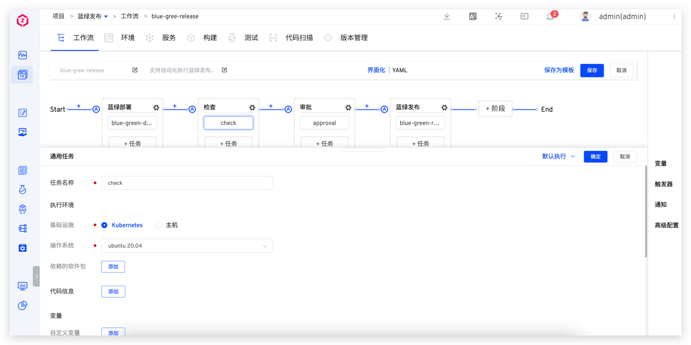
Task: Select the test flask icon in left sidebar
Action: (x=22, y=189)
